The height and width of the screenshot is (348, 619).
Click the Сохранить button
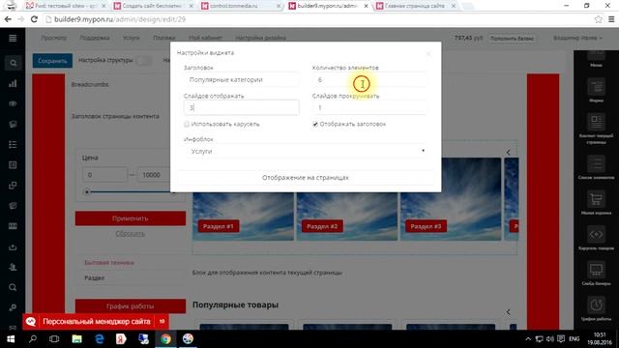pos(52,61)
